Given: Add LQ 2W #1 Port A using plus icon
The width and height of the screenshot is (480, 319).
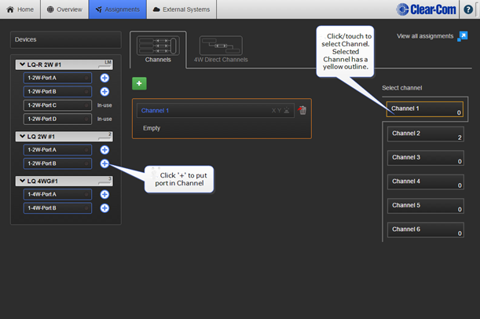Looking at the screenshot, I should (x=104, y=149).
